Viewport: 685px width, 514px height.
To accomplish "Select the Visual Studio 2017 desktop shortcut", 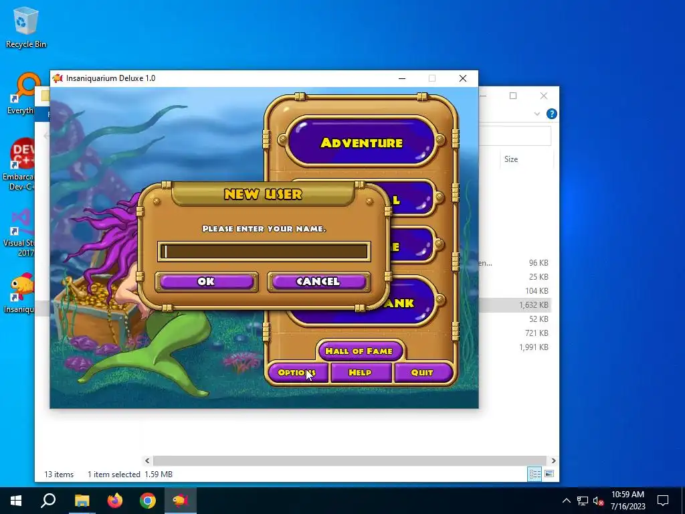I will pos(19,233).
